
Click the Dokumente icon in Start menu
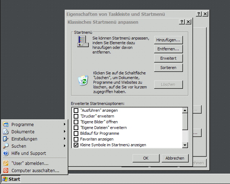pos(6,132)
